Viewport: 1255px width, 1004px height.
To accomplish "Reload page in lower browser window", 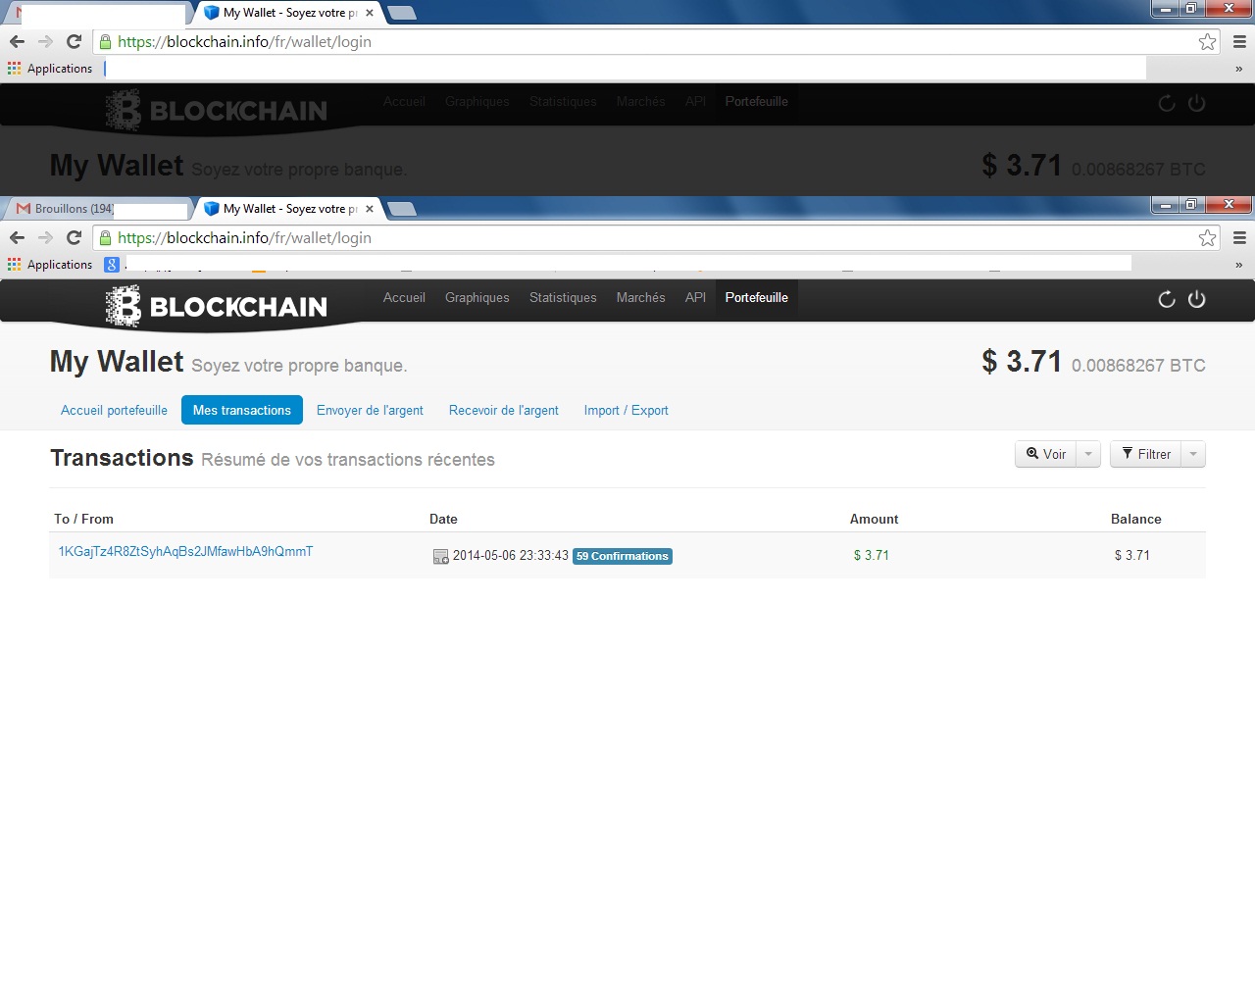I will click(x=74, y=237).
